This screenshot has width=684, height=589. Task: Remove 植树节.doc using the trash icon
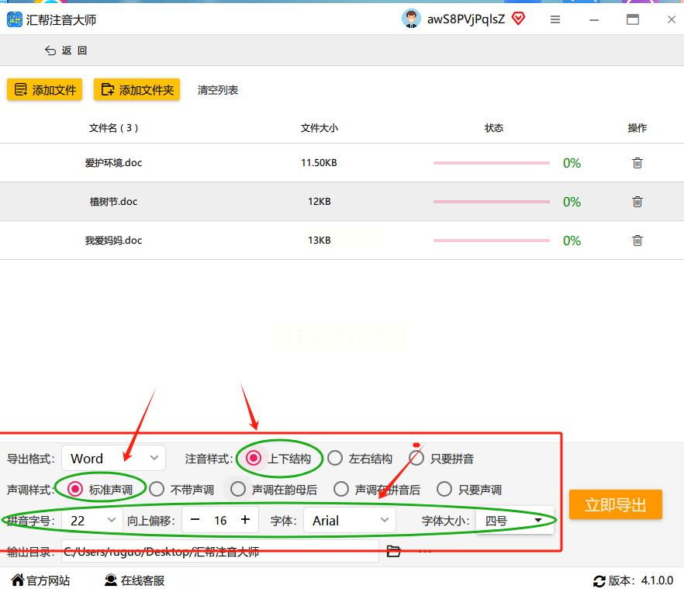[637, 202]
